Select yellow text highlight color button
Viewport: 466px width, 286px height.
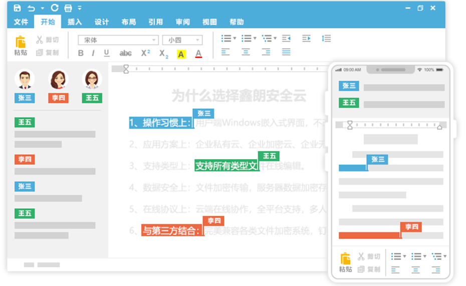181,54
